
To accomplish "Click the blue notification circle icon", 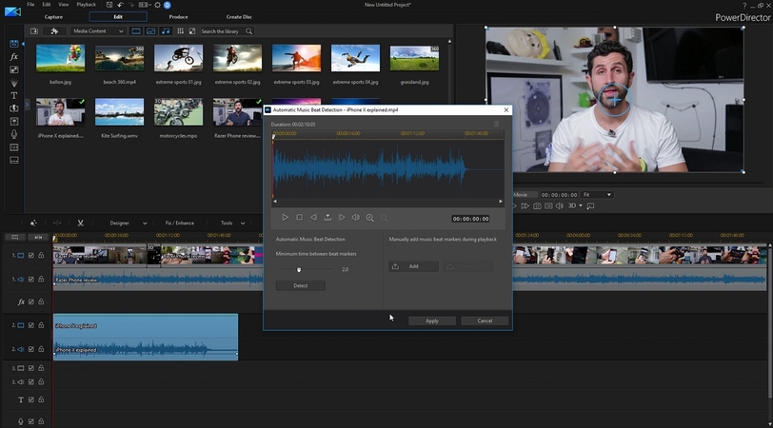I will click(x=168, y=5).
